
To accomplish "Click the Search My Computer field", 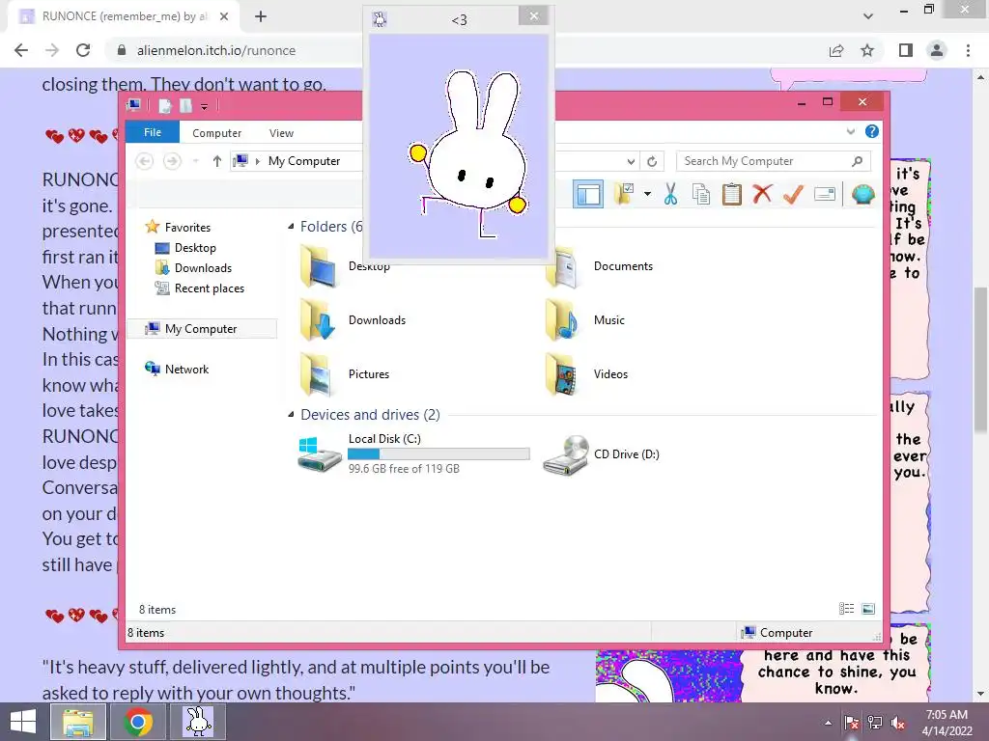I will [774, 161].
